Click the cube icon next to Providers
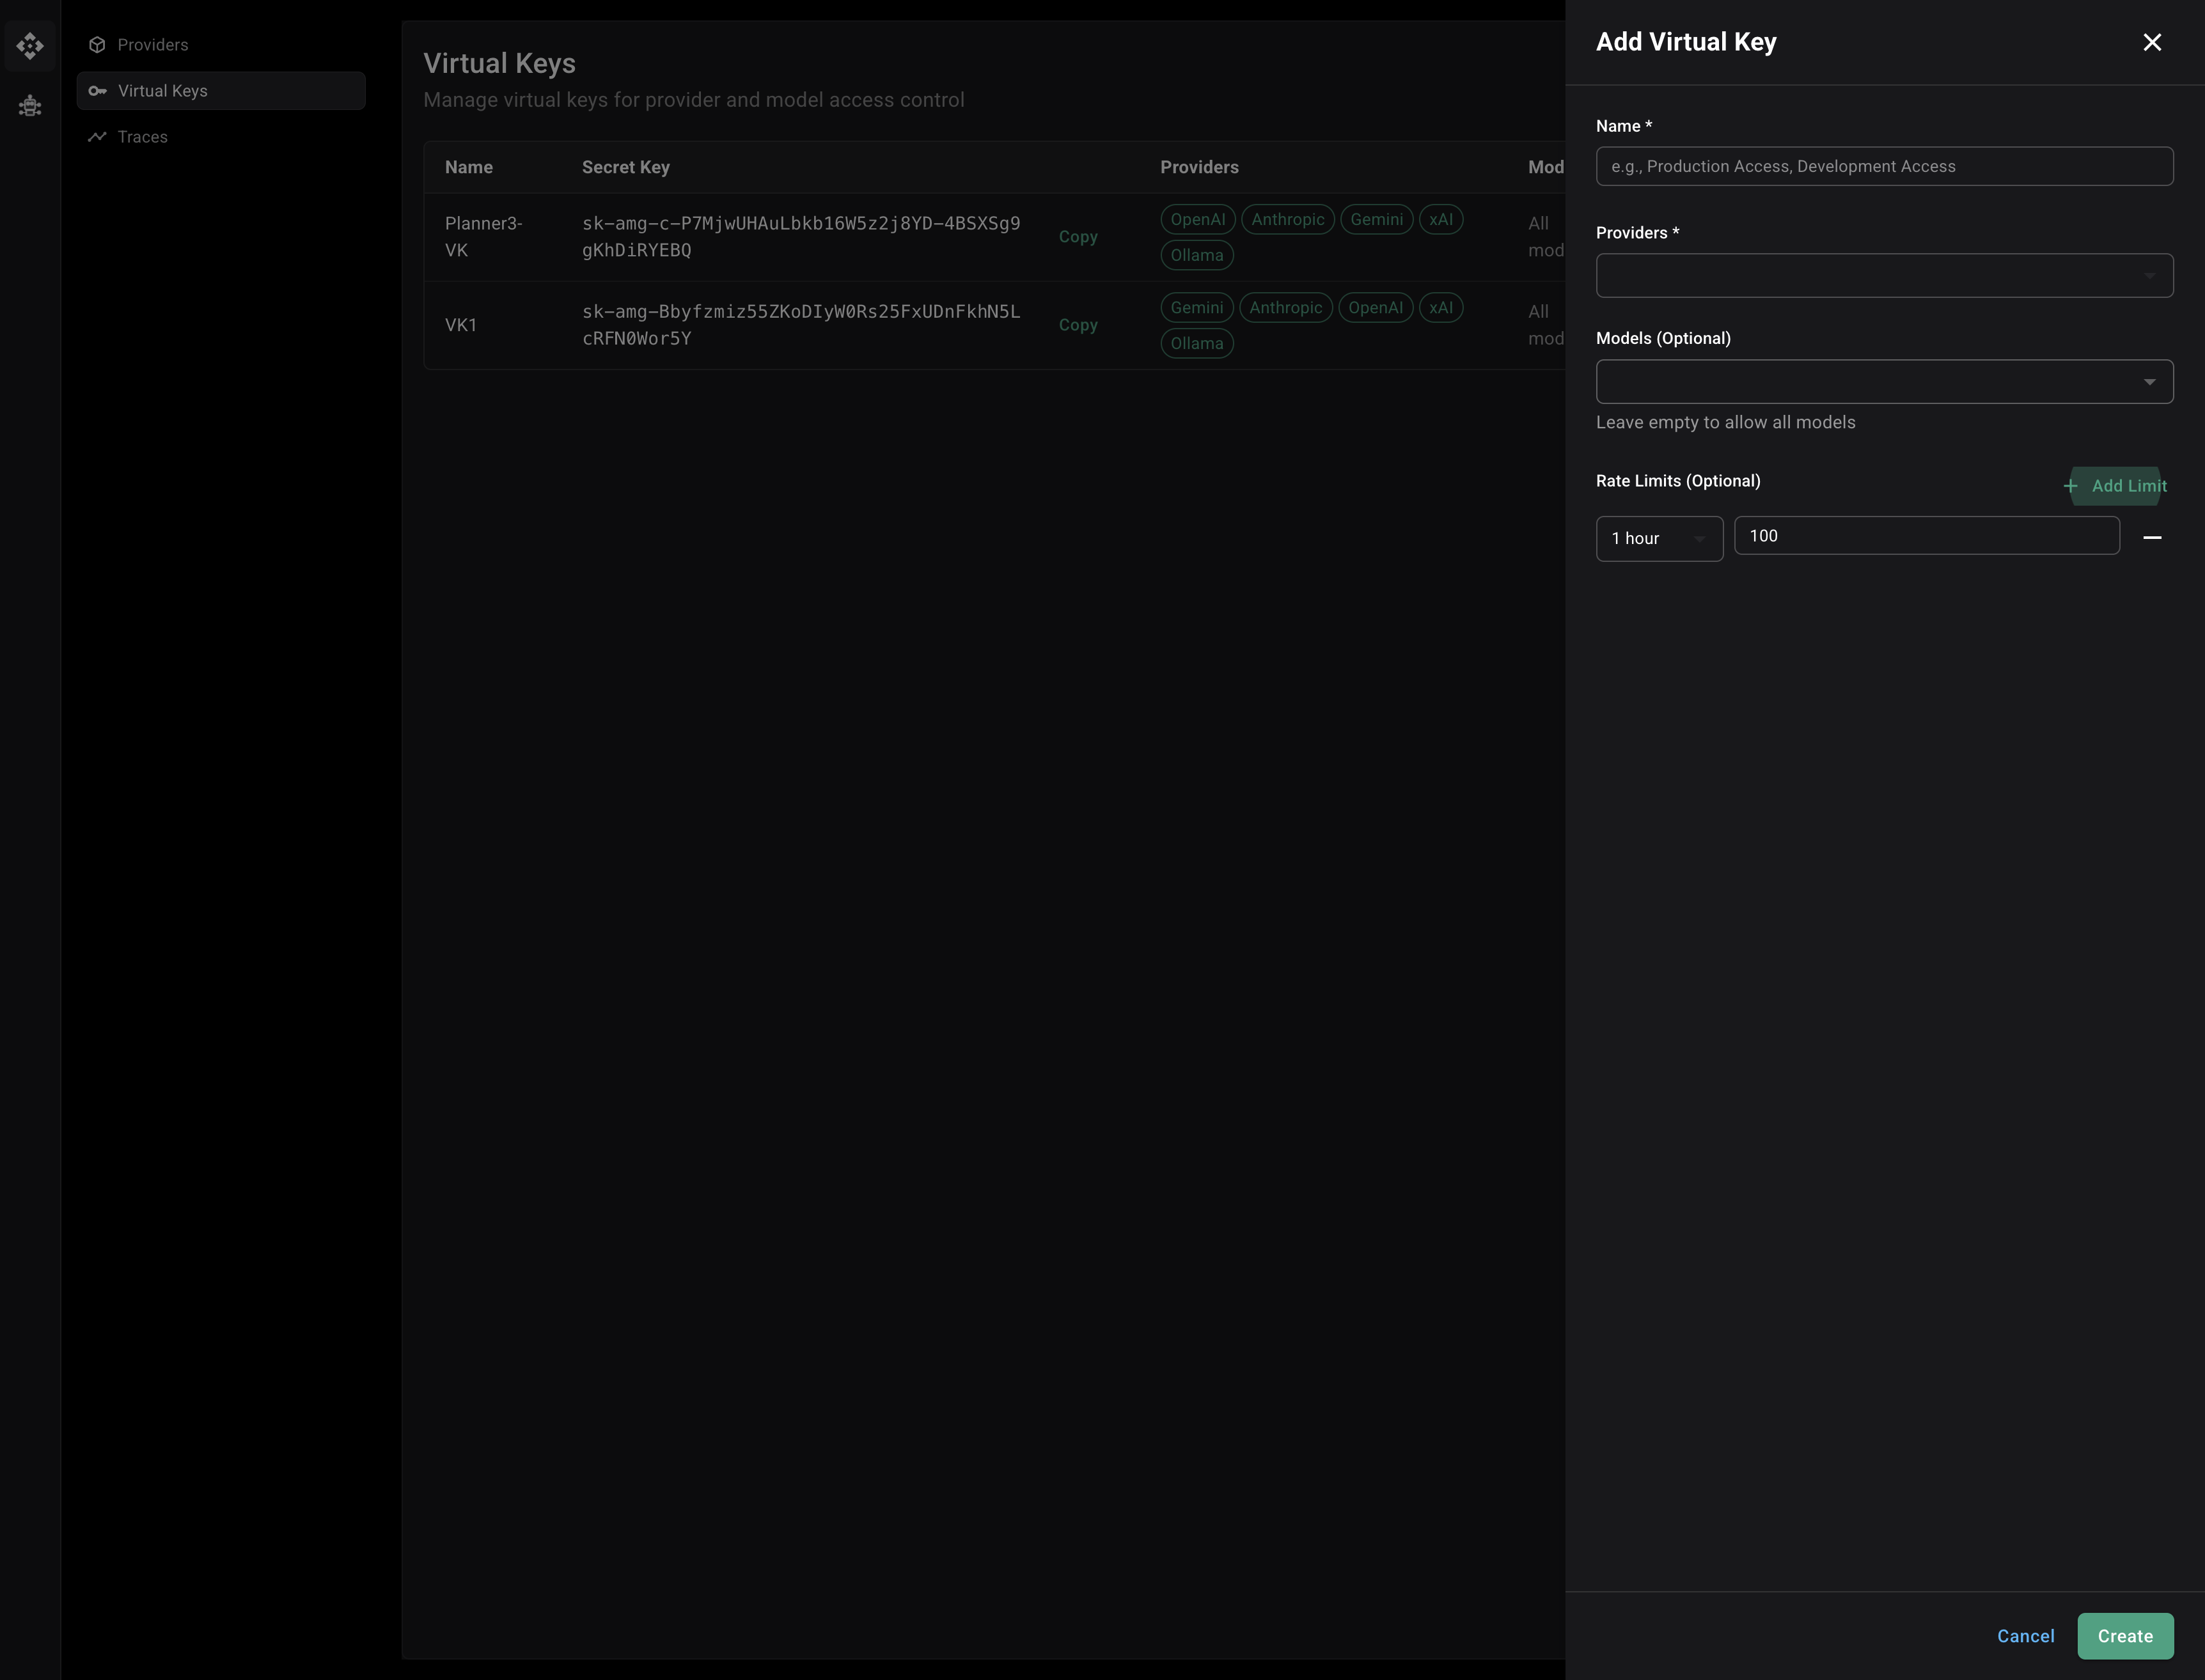The width and height of the screenshot is (2205, 1680). pos(97,44)
